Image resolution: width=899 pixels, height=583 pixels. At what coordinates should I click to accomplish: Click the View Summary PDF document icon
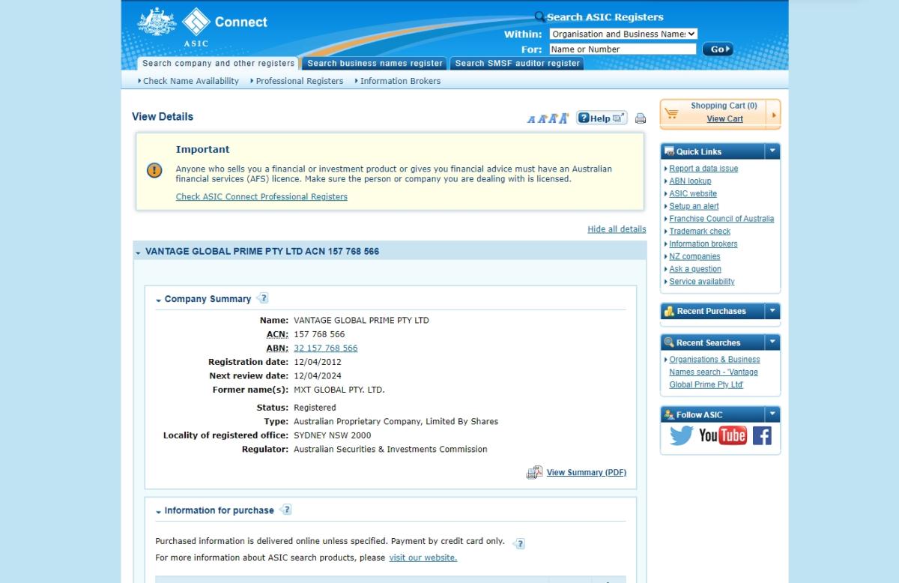point(534,472)
